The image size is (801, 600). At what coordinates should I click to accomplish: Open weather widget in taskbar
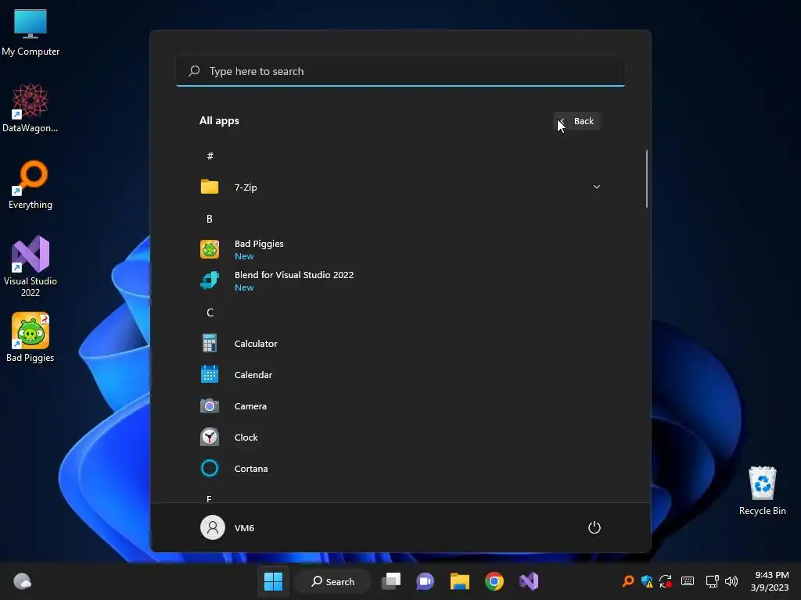(x=23, y=581)
